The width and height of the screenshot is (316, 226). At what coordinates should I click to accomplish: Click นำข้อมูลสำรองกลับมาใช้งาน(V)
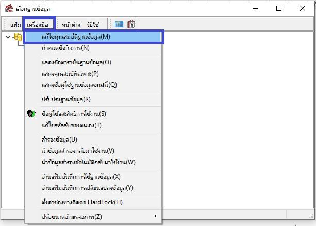(78, 151)
